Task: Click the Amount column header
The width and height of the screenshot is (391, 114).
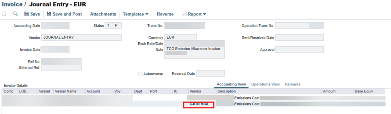Action: pos(329,91)
